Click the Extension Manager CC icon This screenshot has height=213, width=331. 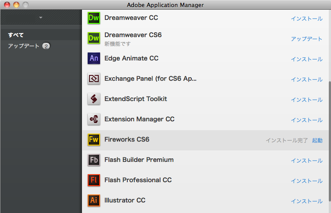click(94, 119)
